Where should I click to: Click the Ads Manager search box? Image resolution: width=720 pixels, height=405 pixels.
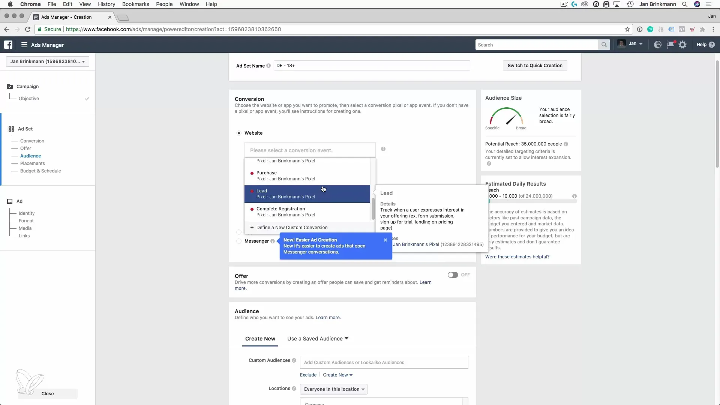tap(537, 45)
